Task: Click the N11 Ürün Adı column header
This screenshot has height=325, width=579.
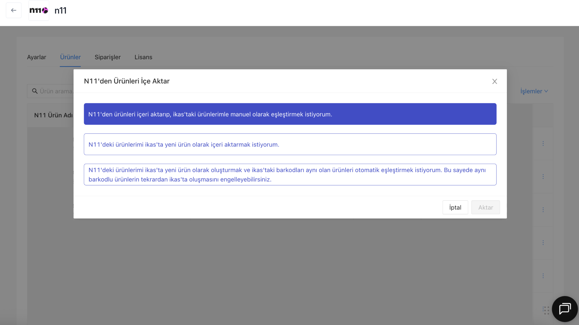Action: pyautogui.click(x=53, y=115)
